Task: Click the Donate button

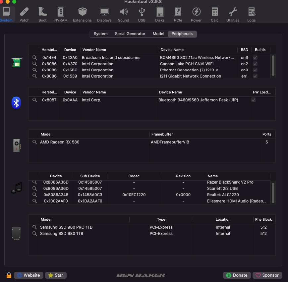Action: [237, 275]
